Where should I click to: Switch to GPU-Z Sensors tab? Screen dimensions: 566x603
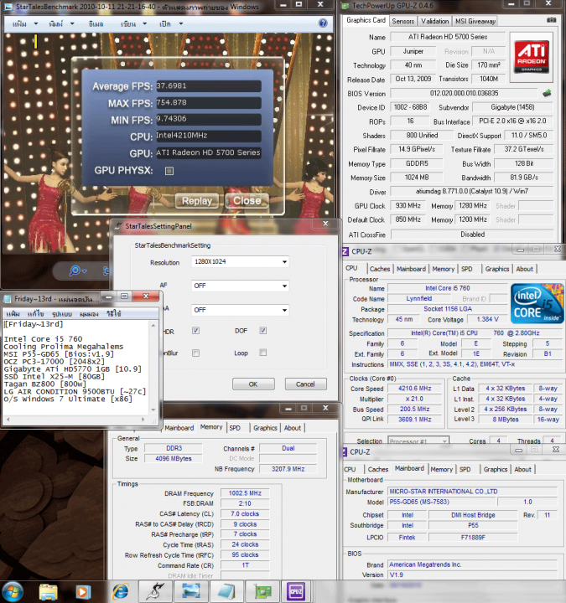pos(402,21)
